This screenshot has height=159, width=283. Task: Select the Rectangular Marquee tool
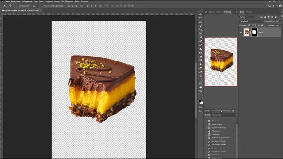(200, 18)
